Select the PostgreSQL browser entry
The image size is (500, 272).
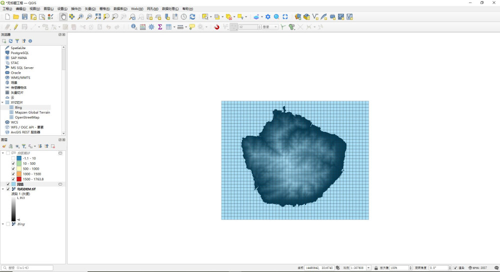point(20,53)
